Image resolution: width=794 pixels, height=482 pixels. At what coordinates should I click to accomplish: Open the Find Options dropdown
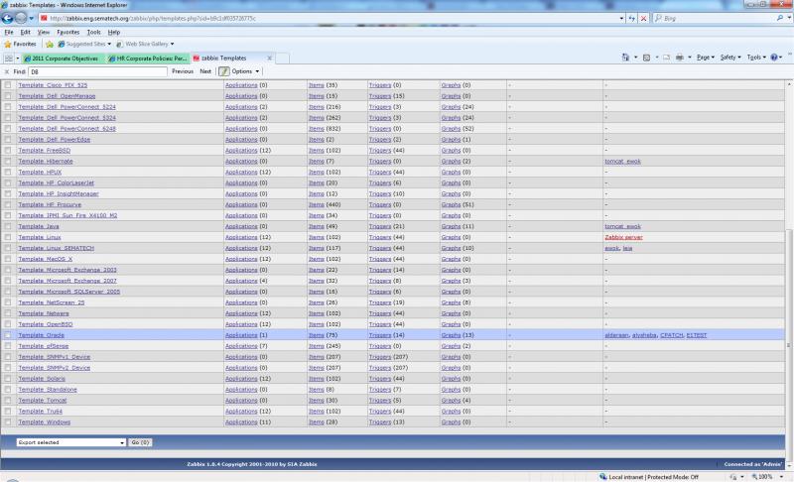(245, 71)
